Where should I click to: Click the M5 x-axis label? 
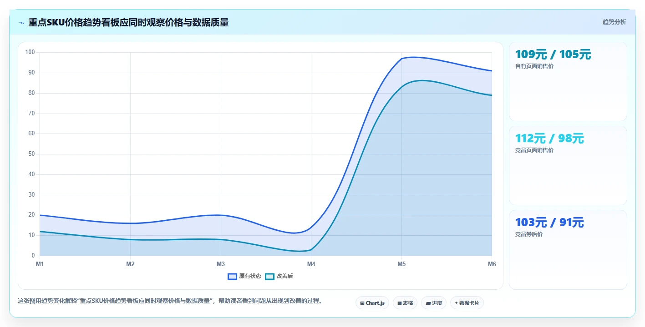pyautogui.click(x=401, y=264)
